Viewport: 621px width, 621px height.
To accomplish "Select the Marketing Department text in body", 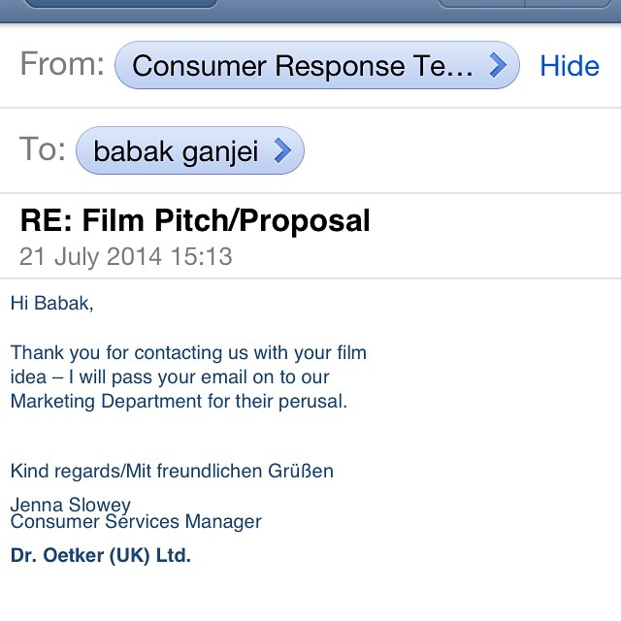I will pos(106,401).
